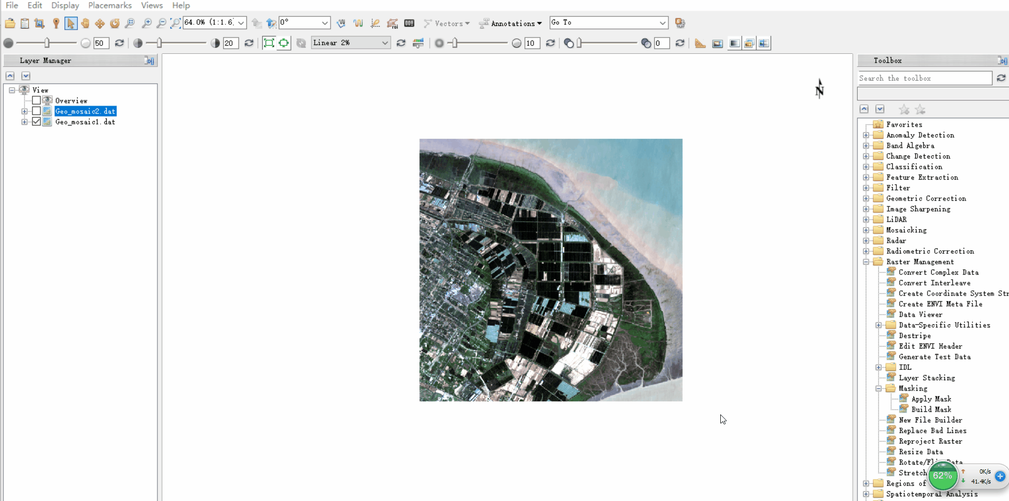1009x501 pixels.
Task: Launch the Resize Data tool
Action: [921, 452]
